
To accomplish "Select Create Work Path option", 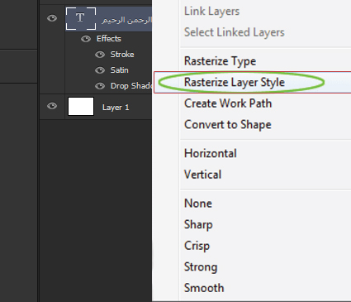I will pyautogui.click(x=228, y=103).
